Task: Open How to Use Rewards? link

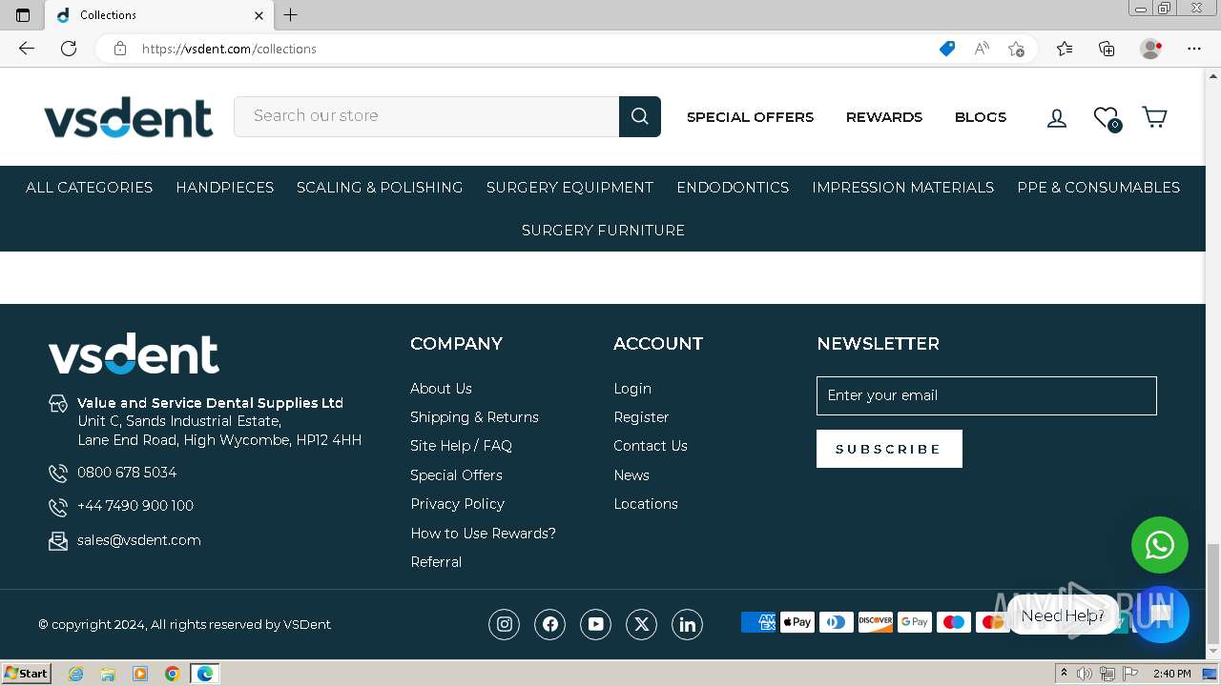Action: [483, 534]
